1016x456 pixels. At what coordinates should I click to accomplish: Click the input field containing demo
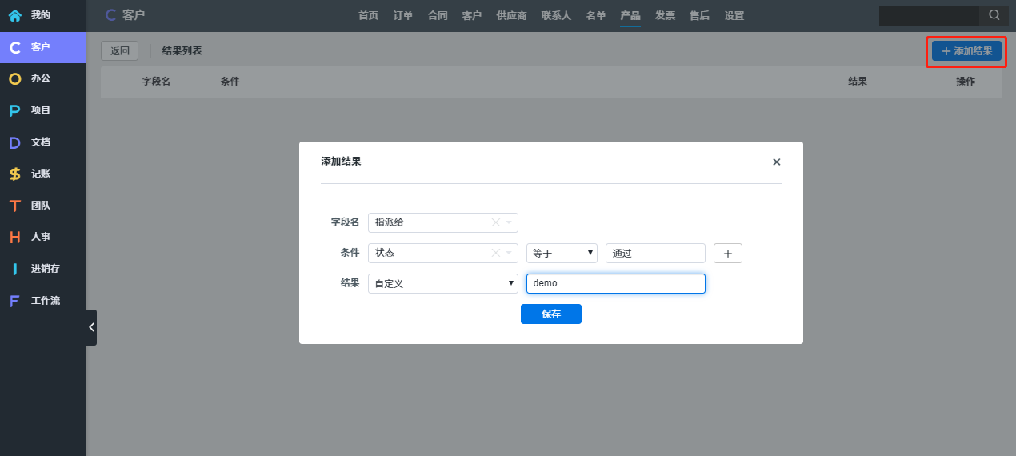click(614, 283)
